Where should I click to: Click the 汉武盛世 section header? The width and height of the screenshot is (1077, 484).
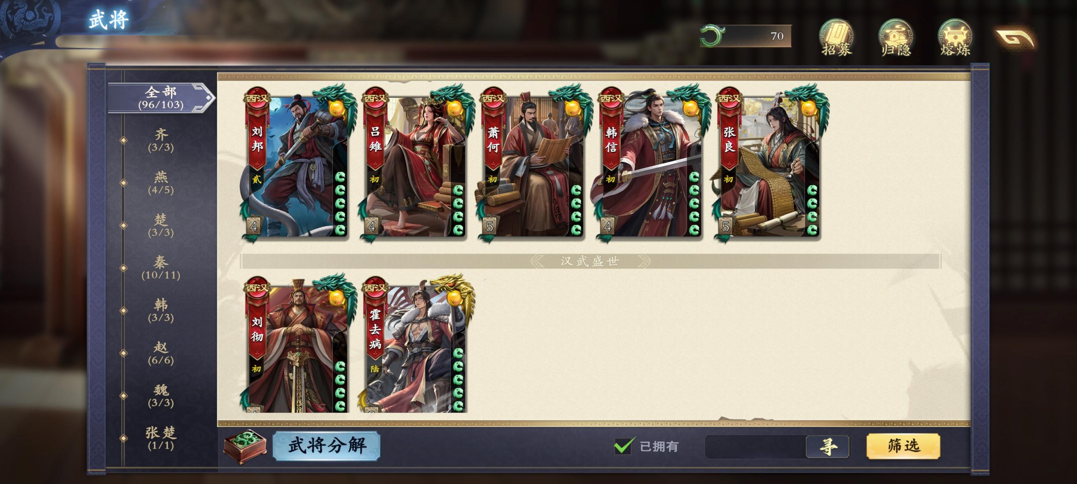[590, 262]
